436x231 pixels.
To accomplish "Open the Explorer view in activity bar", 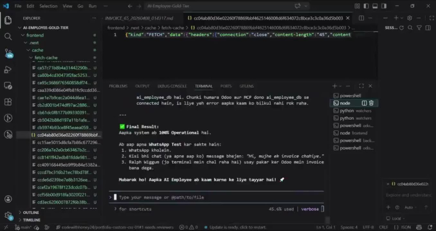I will coord(8,20).
